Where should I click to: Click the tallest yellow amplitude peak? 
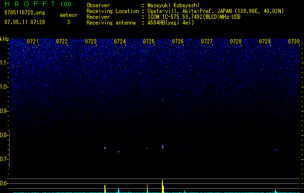[x=163, y=186]
